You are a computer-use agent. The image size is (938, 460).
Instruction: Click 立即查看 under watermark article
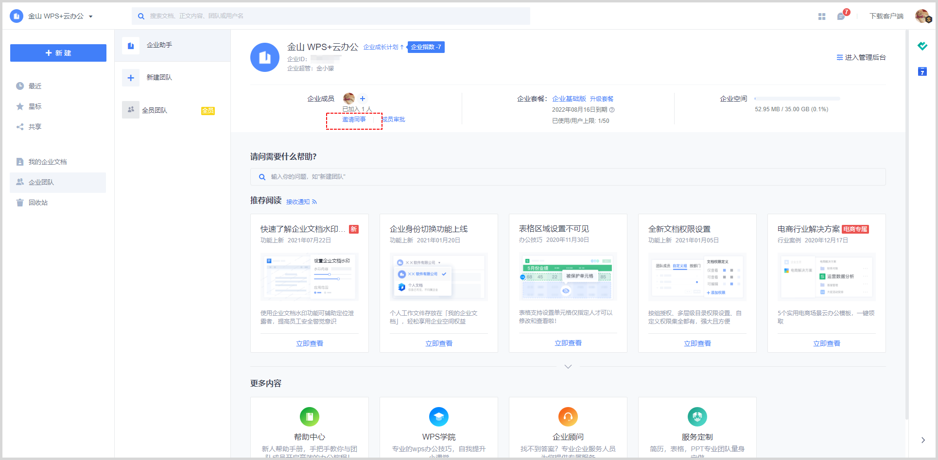pos(310,343)
